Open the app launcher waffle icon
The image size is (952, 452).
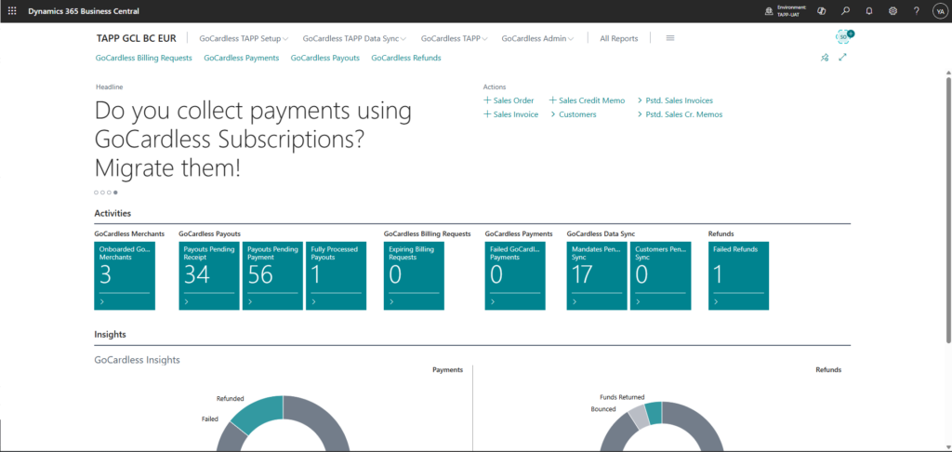pos(12,11)
